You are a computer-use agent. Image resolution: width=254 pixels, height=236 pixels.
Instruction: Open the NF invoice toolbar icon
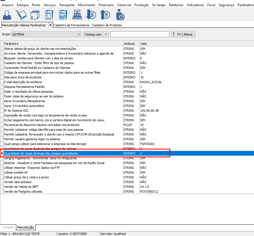[x=63, y=15]
